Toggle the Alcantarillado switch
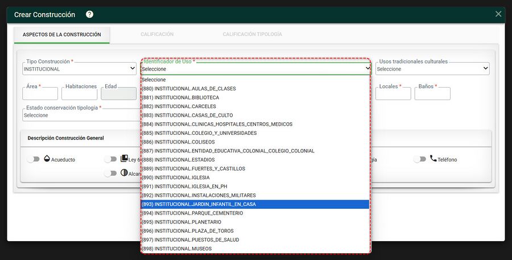The height and width of the screenshot is (260, 512). point(111,173)
